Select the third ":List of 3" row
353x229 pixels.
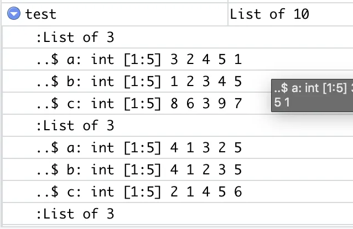click(178, 214)
